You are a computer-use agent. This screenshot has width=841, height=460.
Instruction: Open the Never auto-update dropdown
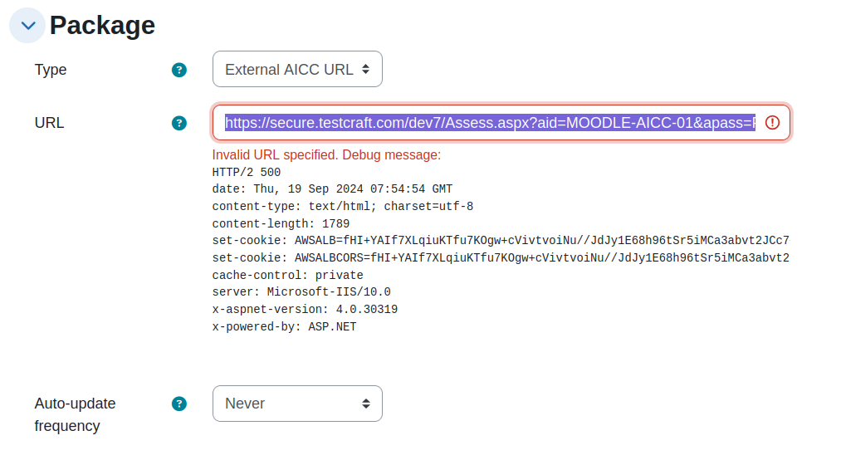tap(297, 404)
